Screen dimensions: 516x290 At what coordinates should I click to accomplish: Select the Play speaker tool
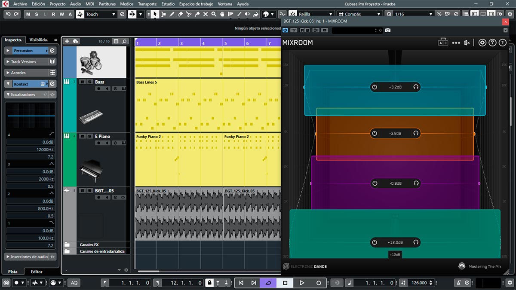click(x=247, y=14)
